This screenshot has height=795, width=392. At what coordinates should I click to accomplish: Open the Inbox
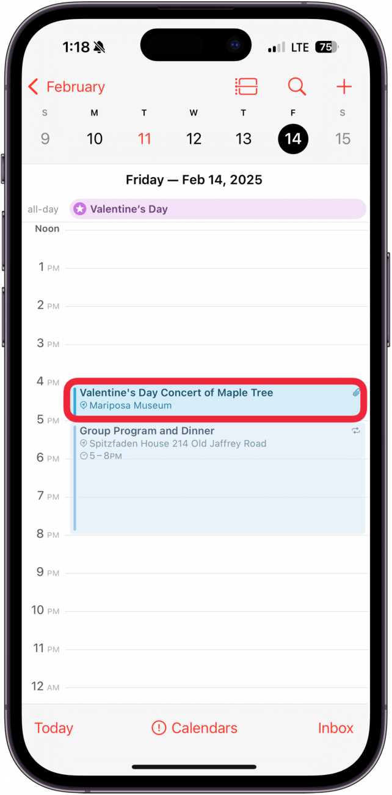pyautogui.click(x=335, y=728)
